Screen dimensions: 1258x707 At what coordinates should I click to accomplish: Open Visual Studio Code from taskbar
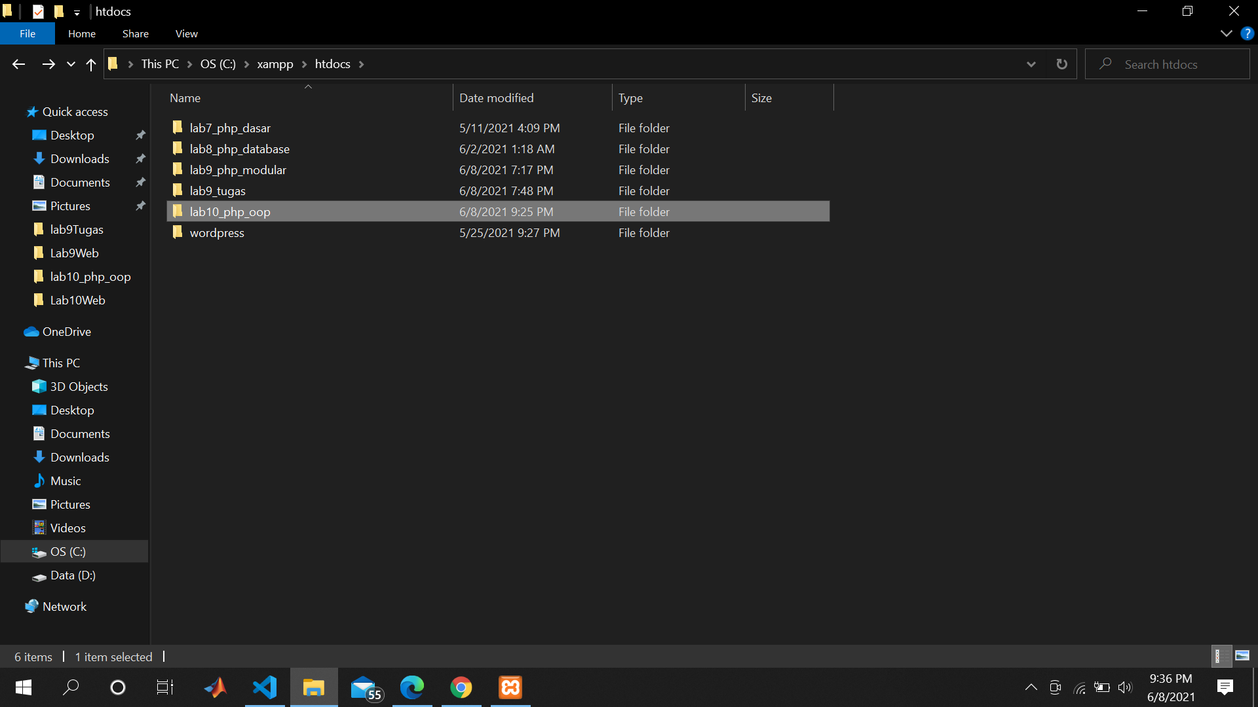pos(265,687)
